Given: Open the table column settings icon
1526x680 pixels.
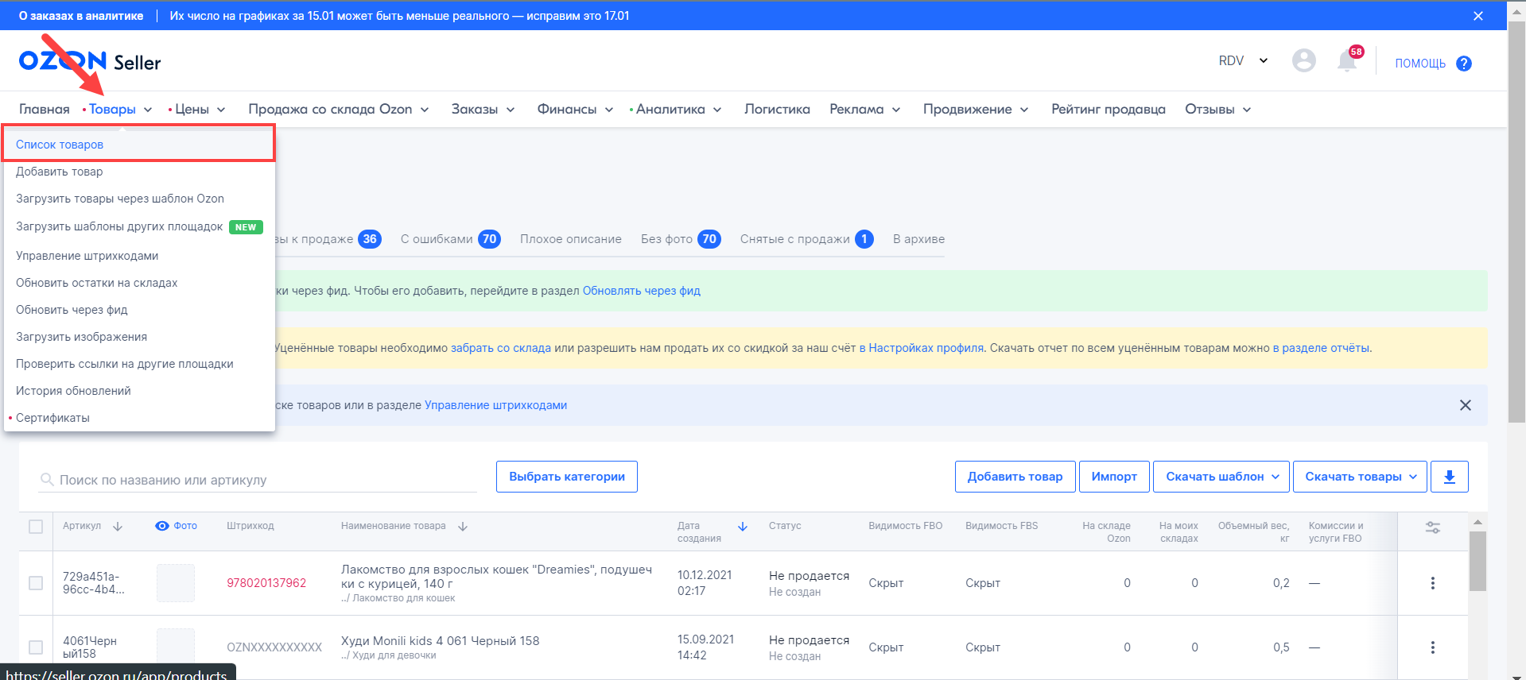Looking at the screenshot, I should pyautogui.click(x=1432, y=527).
